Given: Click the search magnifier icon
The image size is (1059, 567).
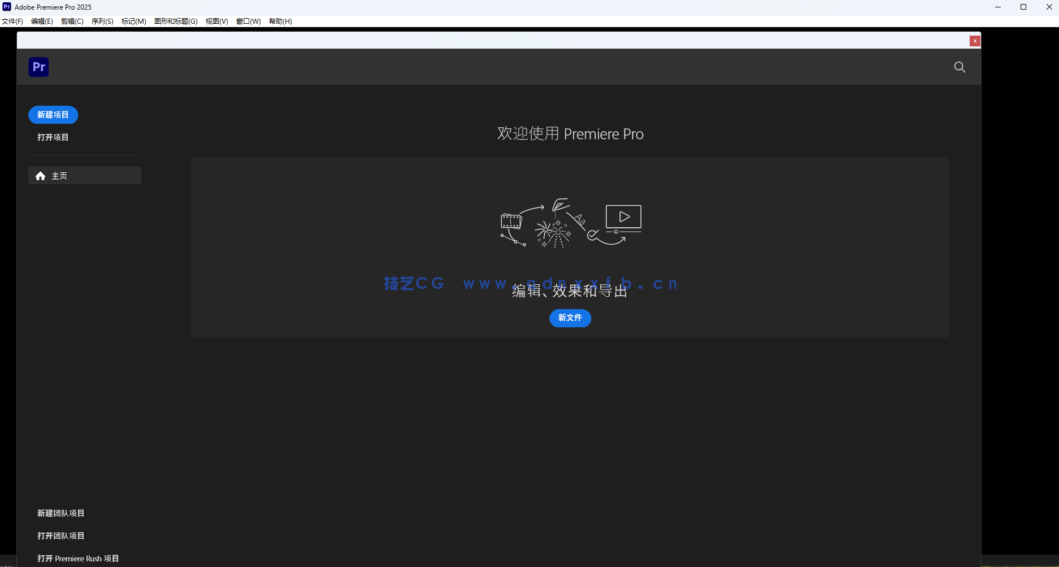Looking at the screenshot, I should click(x=959, y=67).
